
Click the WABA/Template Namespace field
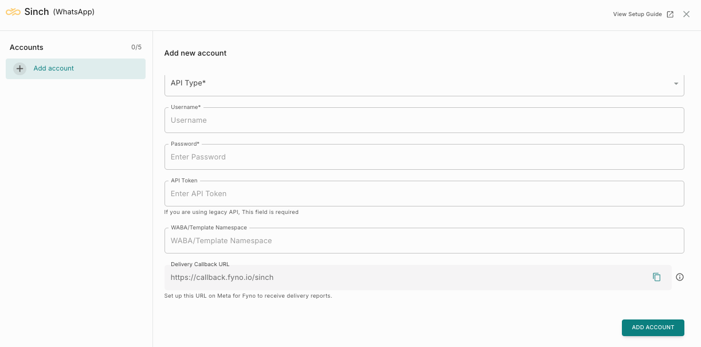(424, 241)
